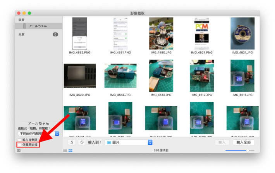Click the 輸入全部 button

pos(244,142)
